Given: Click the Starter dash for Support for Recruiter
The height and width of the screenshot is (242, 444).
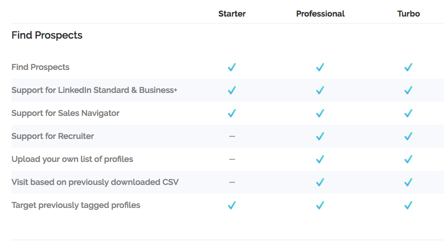Looking at the screenshot, I should [232, 136].
